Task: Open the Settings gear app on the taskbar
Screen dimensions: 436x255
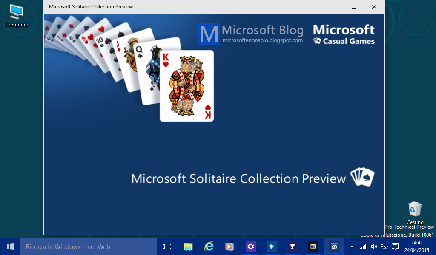Action: pos(250,246)
